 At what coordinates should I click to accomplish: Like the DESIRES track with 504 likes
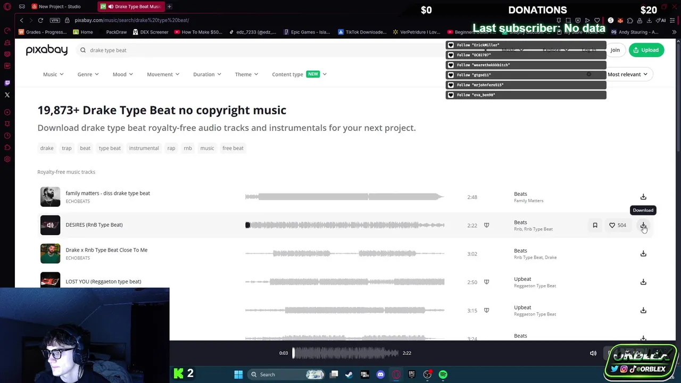[617, 225]
